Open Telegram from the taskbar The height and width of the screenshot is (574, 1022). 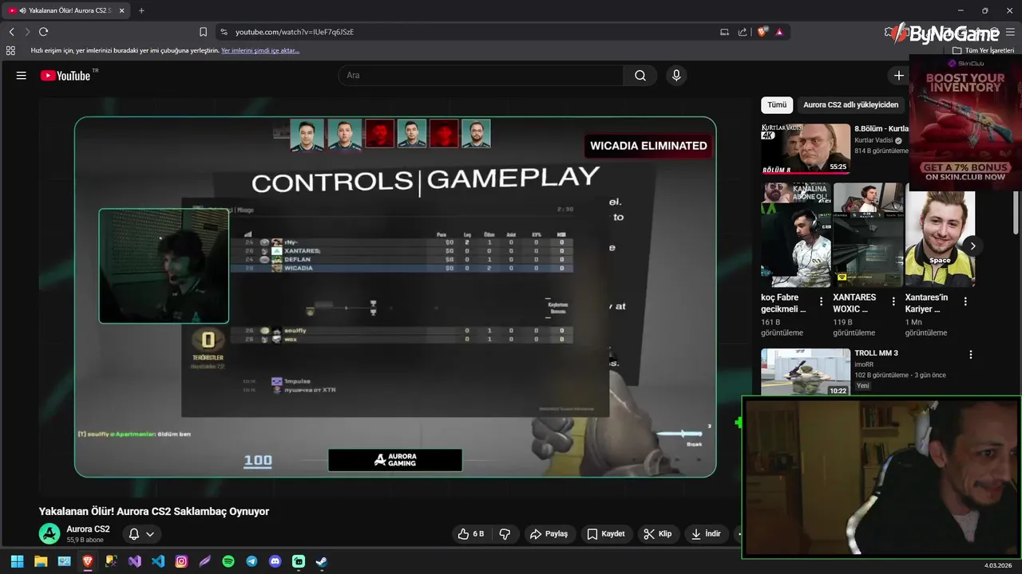[x=252, y=561]
